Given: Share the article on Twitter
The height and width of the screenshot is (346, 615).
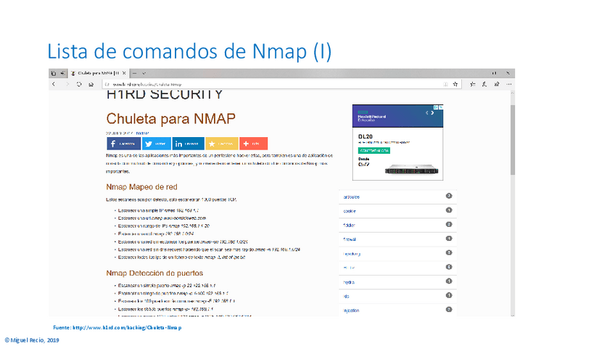Looking at the screenshot, I should (157, 144).
